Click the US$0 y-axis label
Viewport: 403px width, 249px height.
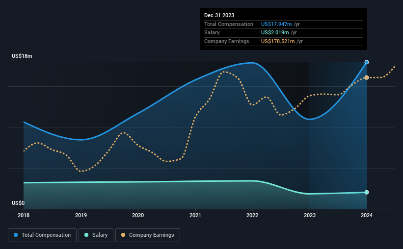[x=18, y=203]
